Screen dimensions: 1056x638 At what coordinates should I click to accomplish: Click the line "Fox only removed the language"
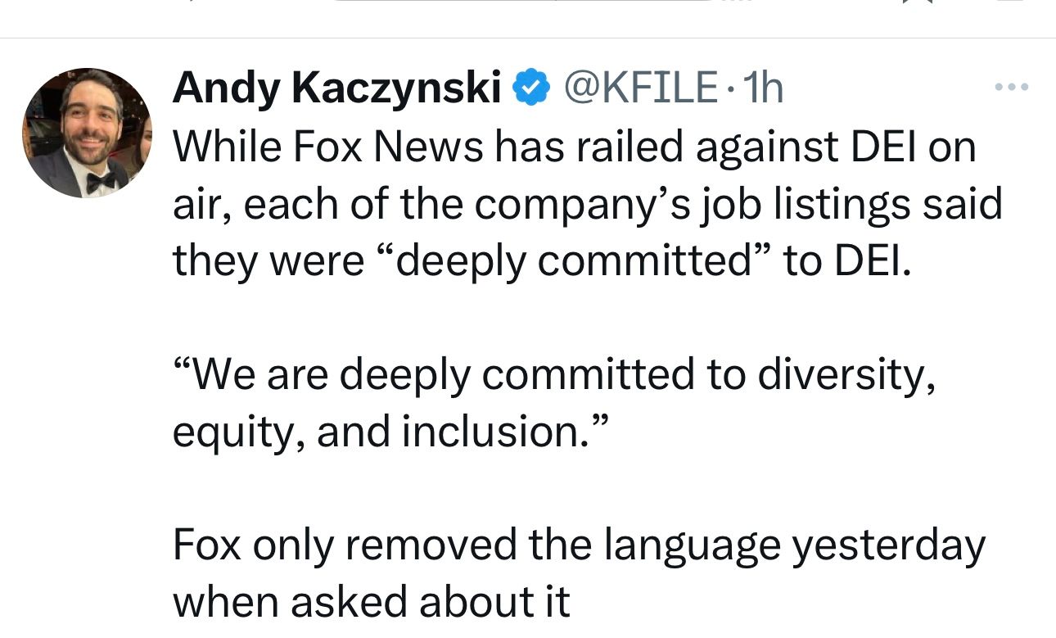pyautogui.click(x=579, y=546)
